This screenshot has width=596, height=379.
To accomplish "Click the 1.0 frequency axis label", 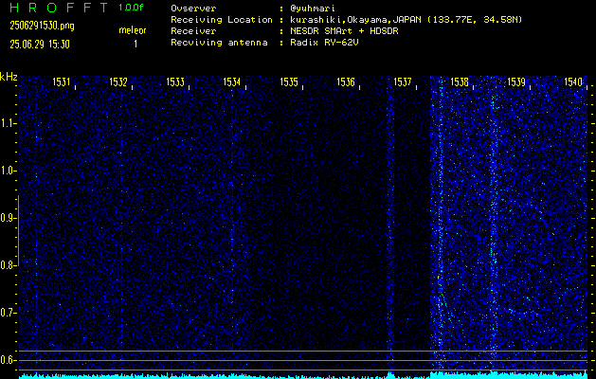I will 7,171.
